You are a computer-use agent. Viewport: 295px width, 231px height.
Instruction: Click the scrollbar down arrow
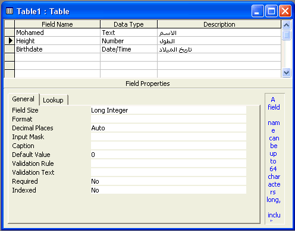286,72
